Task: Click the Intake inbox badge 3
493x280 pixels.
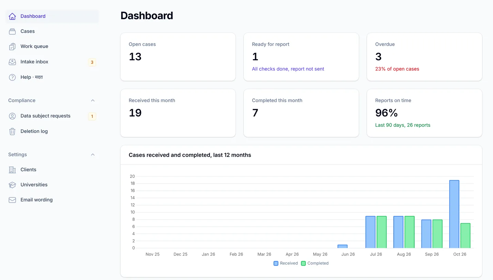Action: 92,62
